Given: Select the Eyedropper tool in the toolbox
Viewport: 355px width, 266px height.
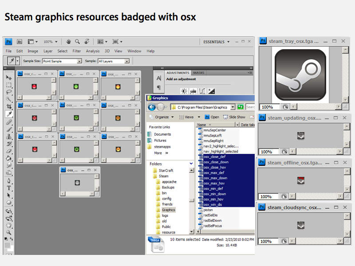Looking at the screenshot, I should pyautogui.click(x=8, y=114).
